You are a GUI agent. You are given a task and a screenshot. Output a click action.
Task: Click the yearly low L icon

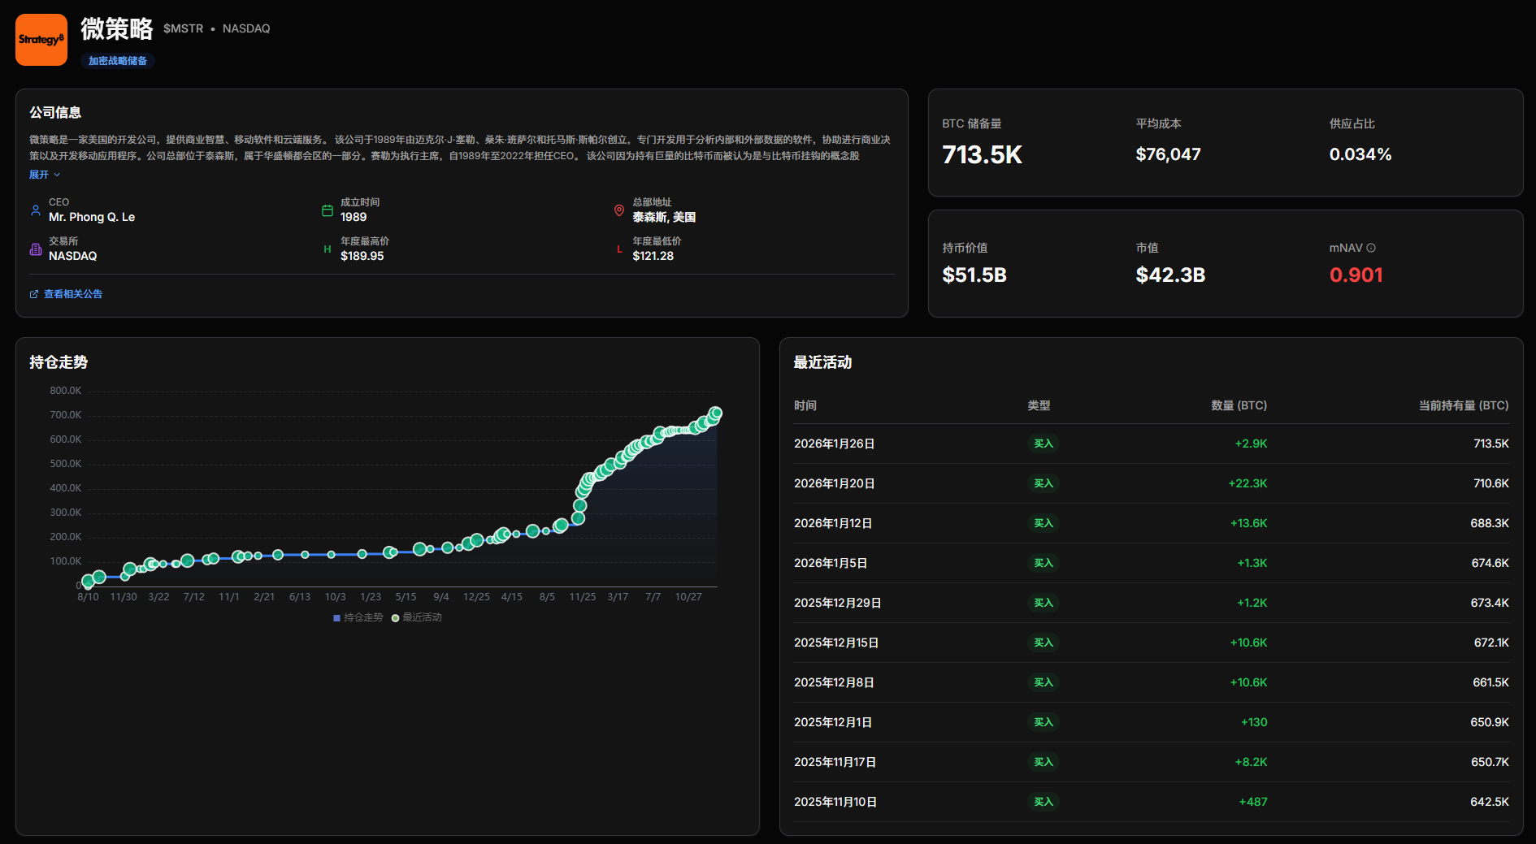pyautogui.click(x=619, y=249)
